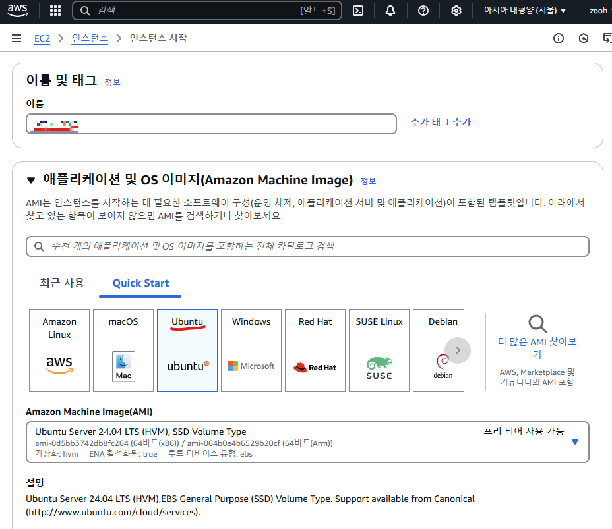
Task: Click the instance 이름 input field
Action: pos(211,124)
